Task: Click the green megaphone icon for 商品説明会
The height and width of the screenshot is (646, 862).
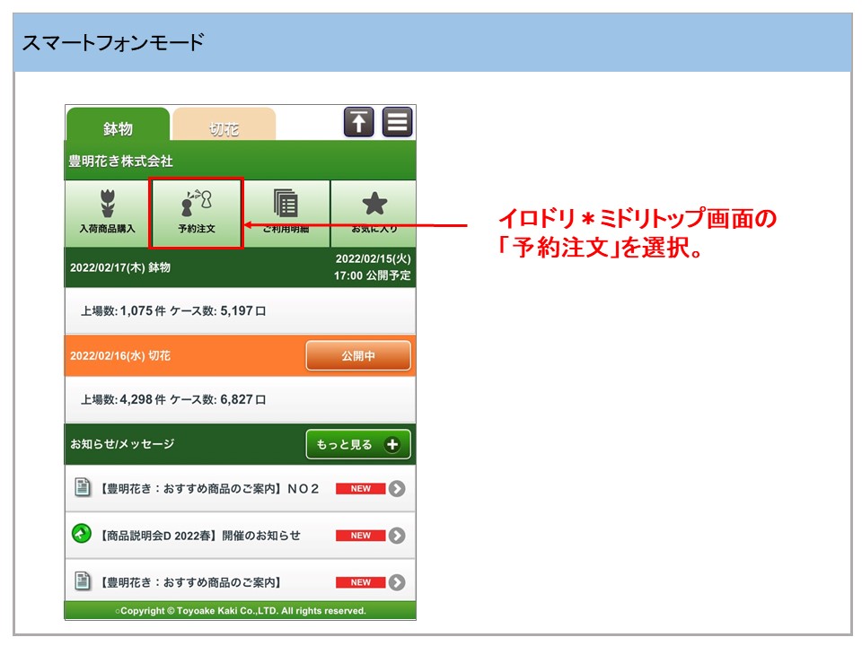Action: [82, 535]
